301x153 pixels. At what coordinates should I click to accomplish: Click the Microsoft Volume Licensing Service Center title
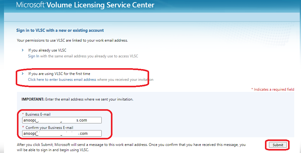tap(85, 5)
